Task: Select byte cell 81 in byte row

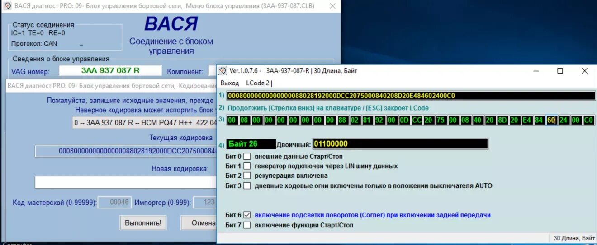Action: click(367, 120)
